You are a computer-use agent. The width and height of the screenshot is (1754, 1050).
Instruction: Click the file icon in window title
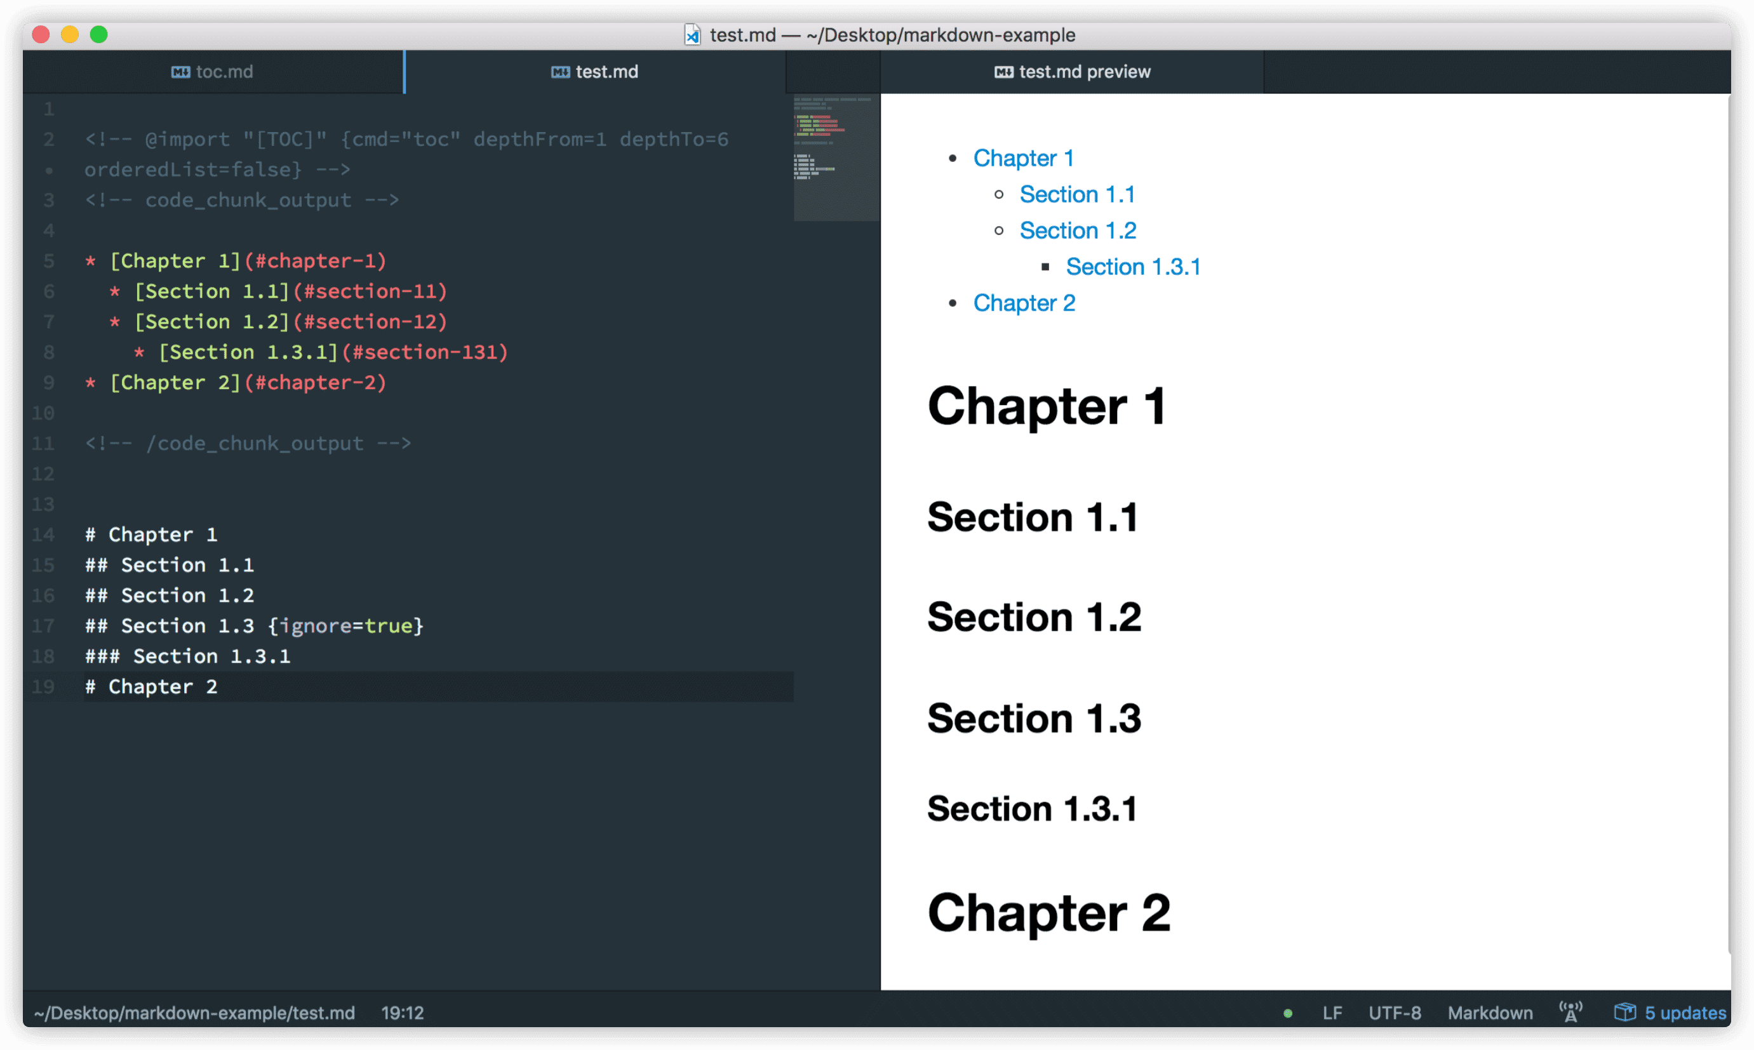coord(692,36)
